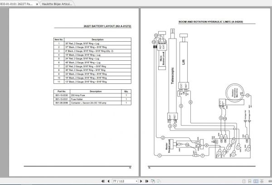Select the two-page facing view
The height and width of the screenshot is (185, 272).
tap(256, 181)
